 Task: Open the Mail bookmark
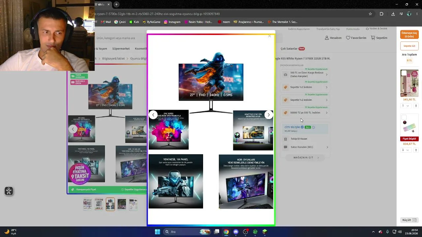[106, 22]
